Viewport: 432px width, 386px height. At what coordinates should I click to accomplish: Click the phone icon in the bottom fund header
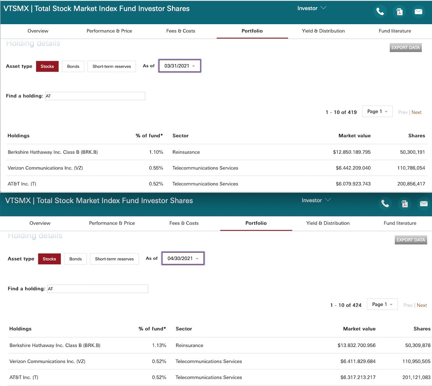385,204
